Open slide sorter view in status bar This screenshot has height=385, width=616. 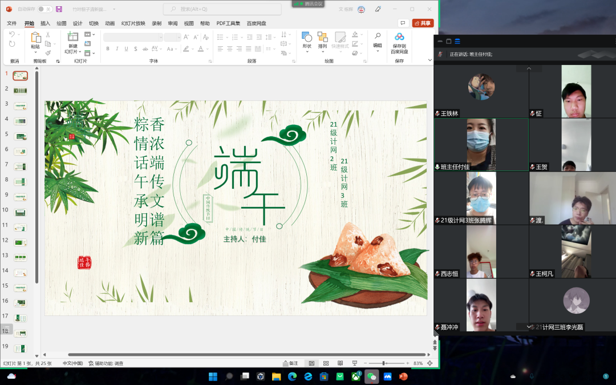point(326,363)
